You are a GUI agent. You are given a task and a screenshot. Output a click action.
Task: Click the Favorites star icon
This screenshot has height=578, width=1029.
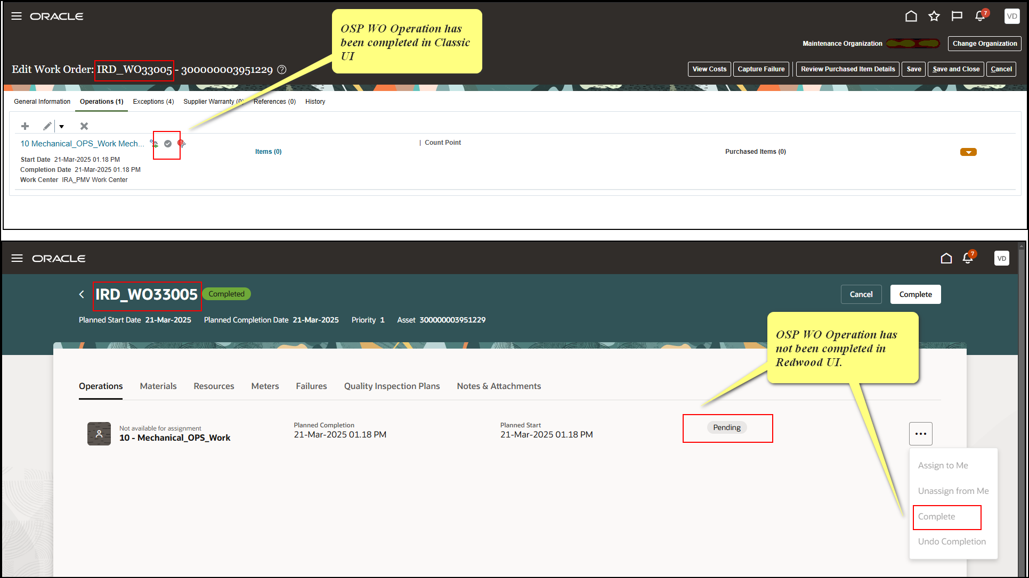pyautogui.click(x=934, y=16)
